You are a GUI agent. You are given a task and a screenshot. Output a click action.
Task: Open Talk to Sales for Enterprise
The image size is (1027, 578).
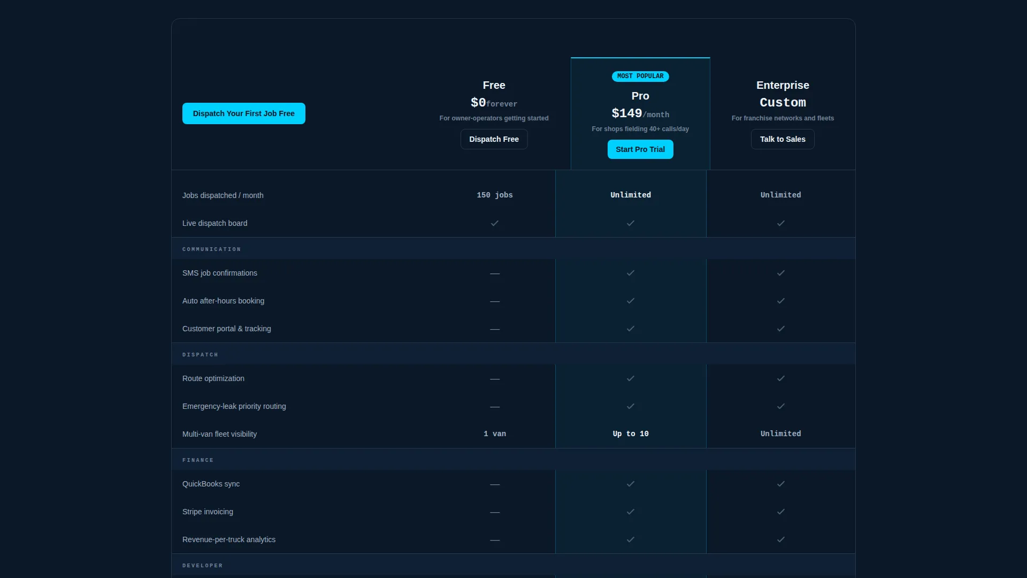point(783,139)
